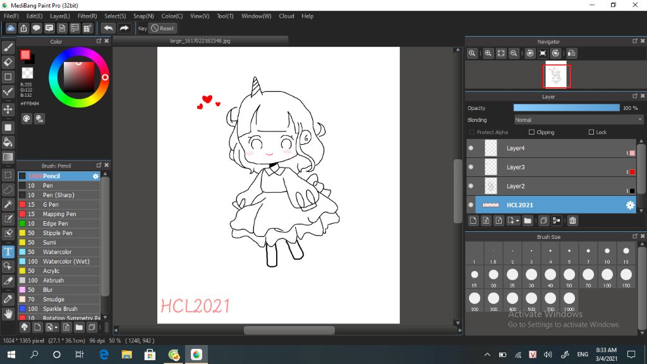Choose the Smudge brush
The height and width of the screenshot is (364, 647).
pos(59,300)
